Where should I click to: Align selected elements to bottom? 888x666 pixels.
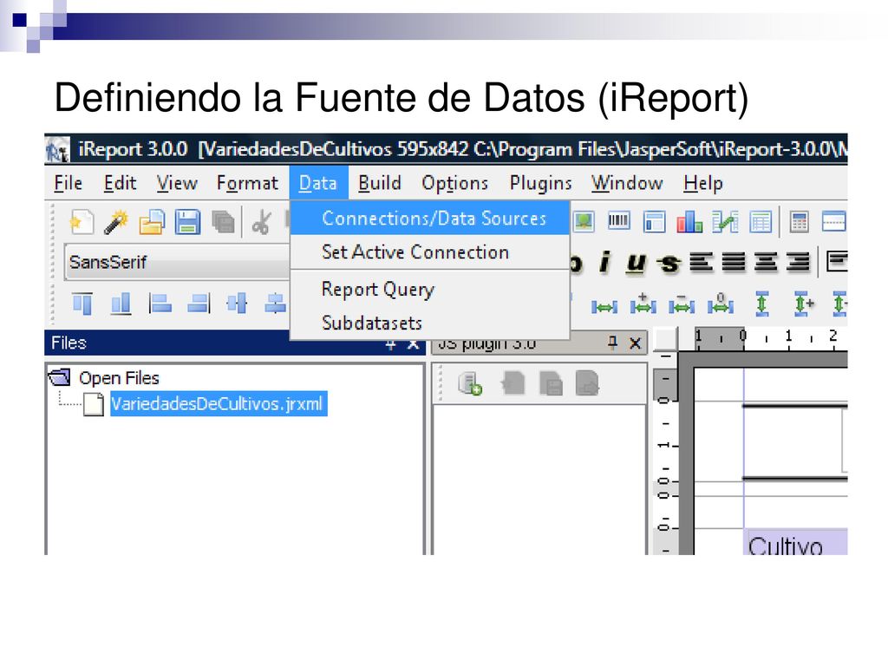121,304
